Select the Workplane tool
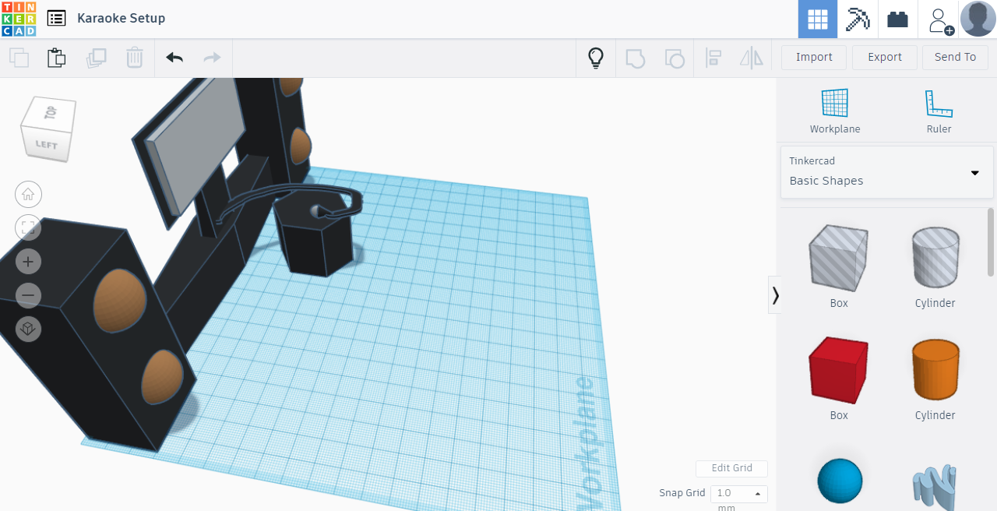 click(x=835, y=111)
